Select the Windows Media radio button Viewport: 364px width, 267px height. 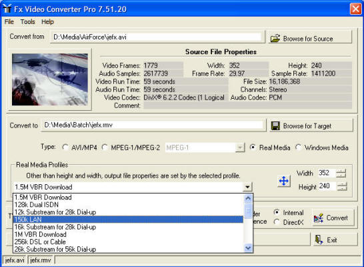tap(298, 148)
